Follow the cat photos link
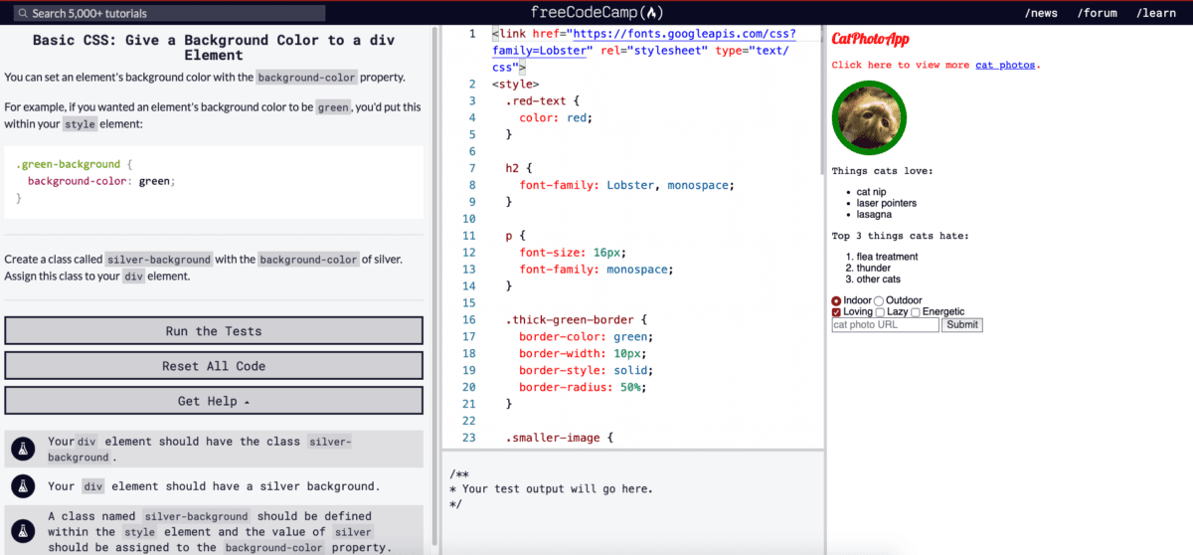The width and height of the screenshot is (1193, 555). coord(1005,65)
